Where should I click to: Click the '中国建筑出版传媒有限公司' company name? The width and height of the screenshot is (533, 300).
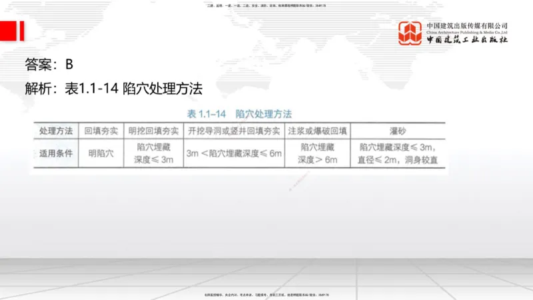[x=467, y=25]
